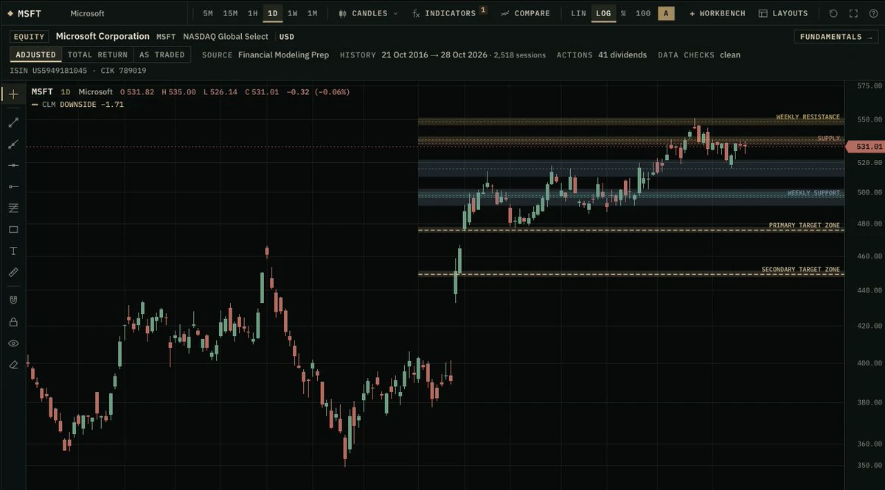Select the trend line drawing tool
Image resolution: width=885 pixels, height=490 pixels.
coord(13,122)
